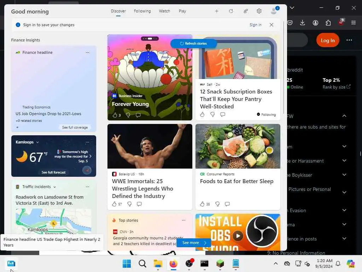
Task: Switch to the Watch tab
Action: click(x=164, y=11)
